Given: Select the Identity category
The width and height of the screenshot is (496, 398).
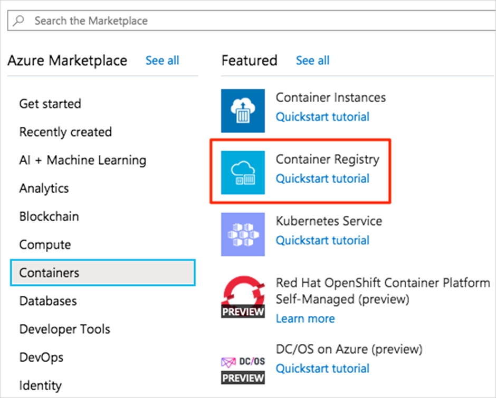Looking at the screenshot, I should (x=40, y=385).
